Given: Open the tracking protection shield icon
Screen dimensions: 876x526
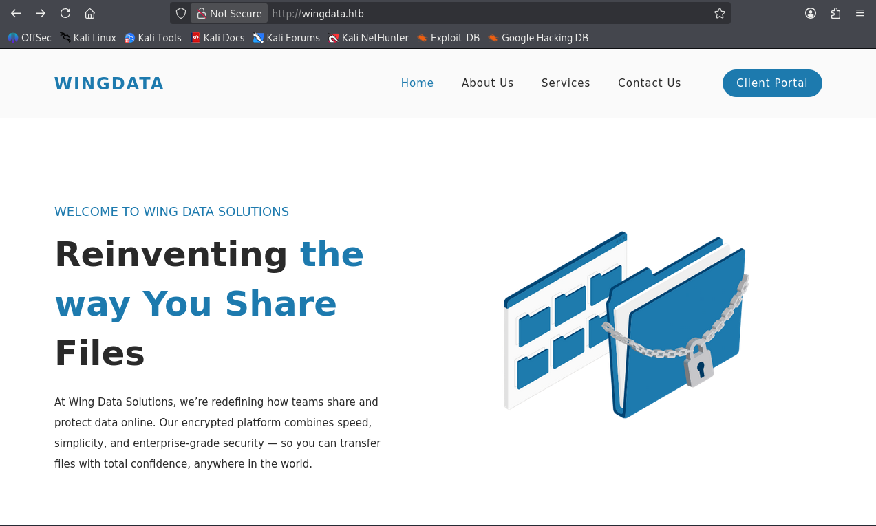Looking at the screenshot, I should pyautogui.click(x=181, y=13).
